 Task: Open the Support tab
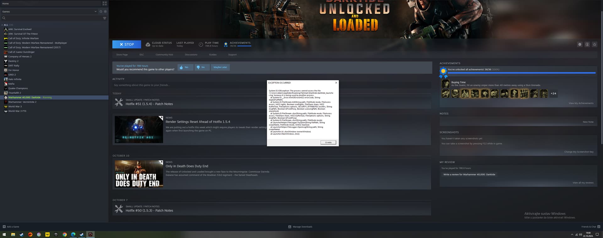coord(232,54)
